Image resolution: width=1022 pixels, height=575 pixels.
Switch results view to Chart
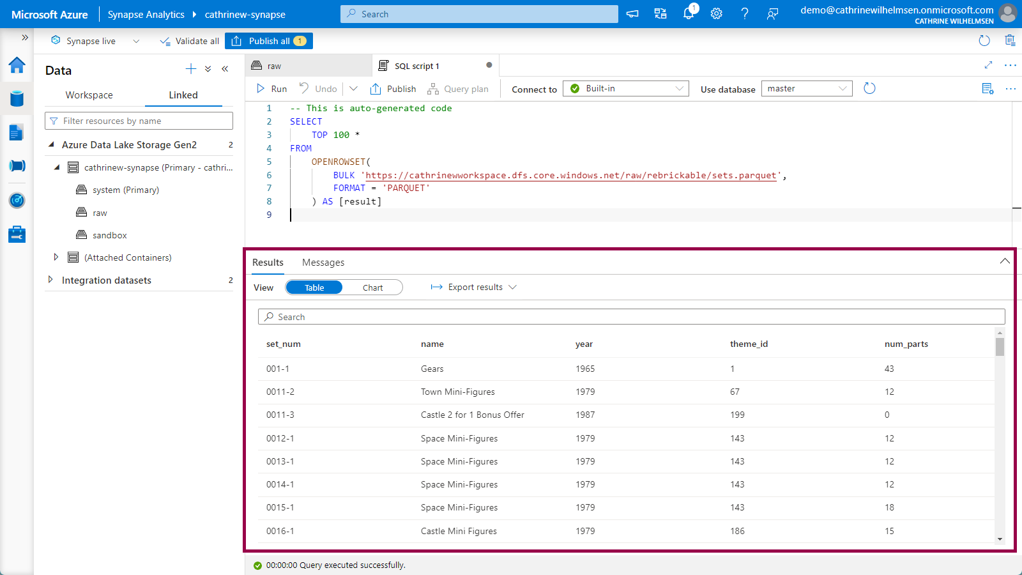point(372,287)
